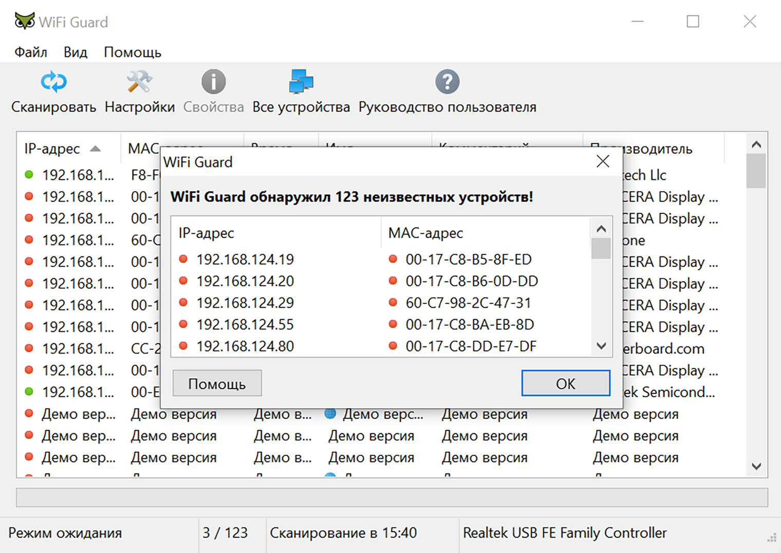781x553 pixels.
Task: Minimize the WiFi Guard main window
Action: coord(638,22)
